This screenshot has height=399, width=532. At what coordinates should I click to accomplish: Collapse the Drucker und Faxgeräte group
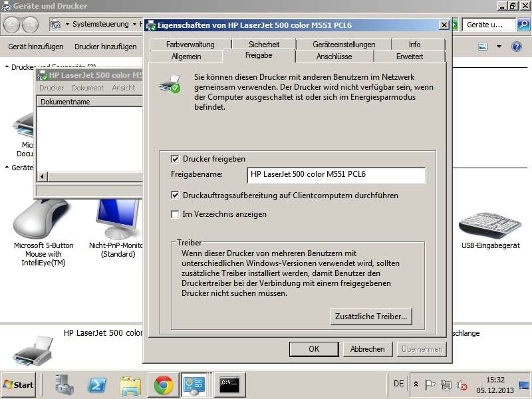pyautogui.click(x=7, y=67)
